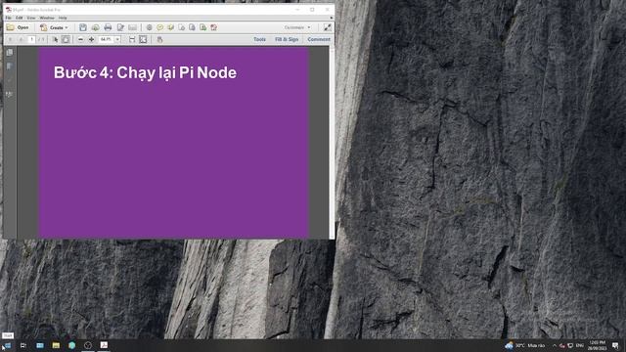Image resolution: width=626 pixels, height=352 pixels.
Task: Click the bottom sidebar panel icon
Action: 10,94
